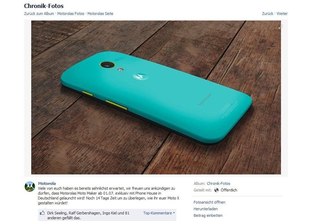Click the turquoise Moto X photo
The image size is (315, 221).
click(156, 97)
